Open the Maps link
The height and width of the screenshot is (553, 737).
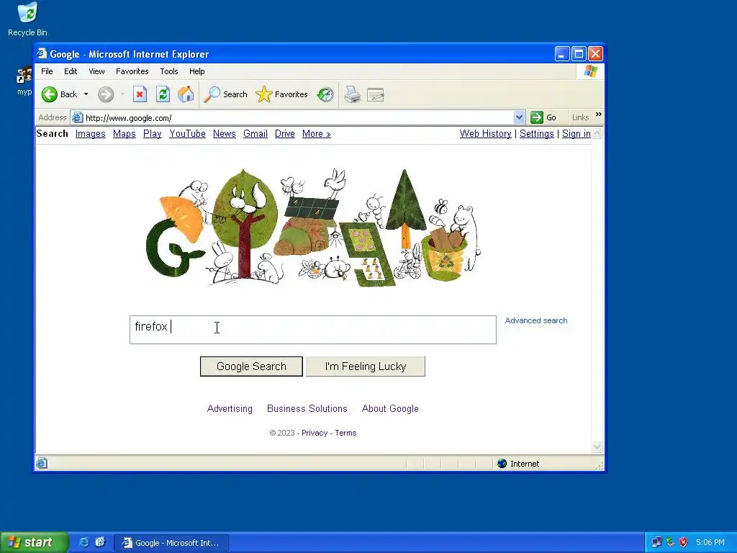pos(124,133)
